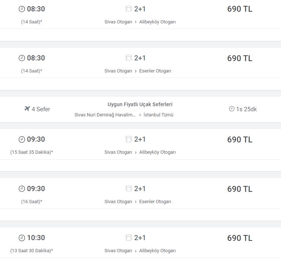Click clock icon on 08:30 Alibeyköy trip
This screenshot has height=261, width=281.
pyautogui.click(x=22, y=9)
